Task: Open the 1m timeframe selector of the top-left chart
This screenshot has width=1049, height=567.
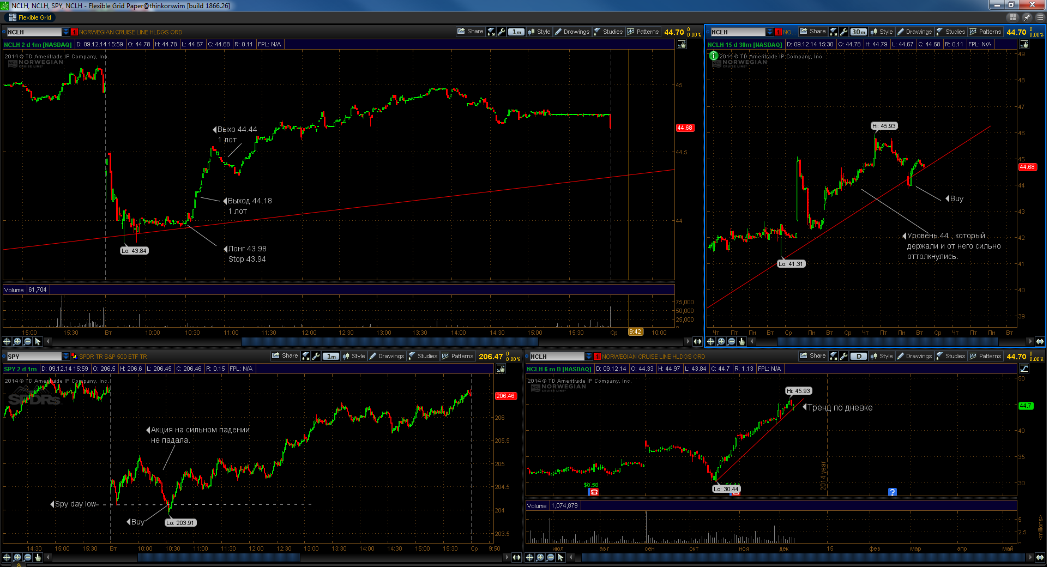Action: point(516,32)
